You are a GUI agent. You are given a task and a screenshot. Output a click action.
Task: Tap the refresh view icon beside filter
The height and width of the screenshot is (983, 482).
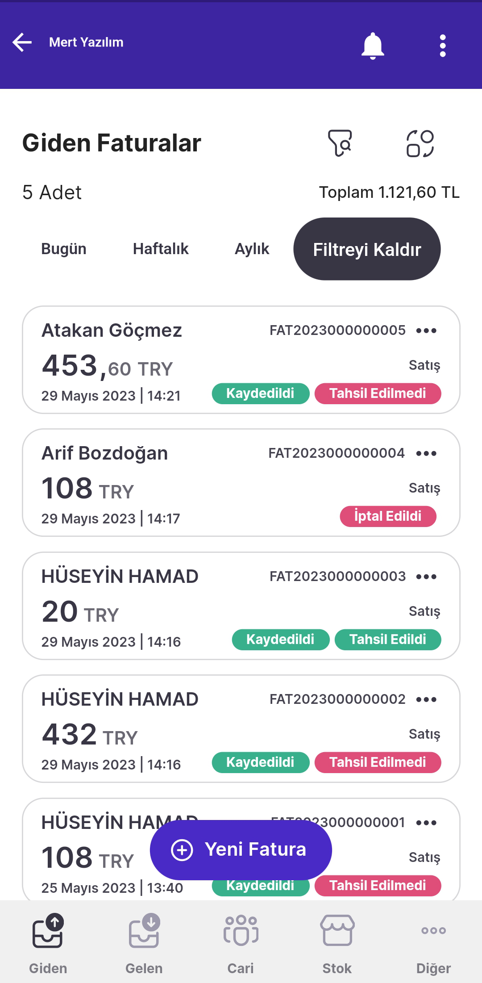pos(420,143)
